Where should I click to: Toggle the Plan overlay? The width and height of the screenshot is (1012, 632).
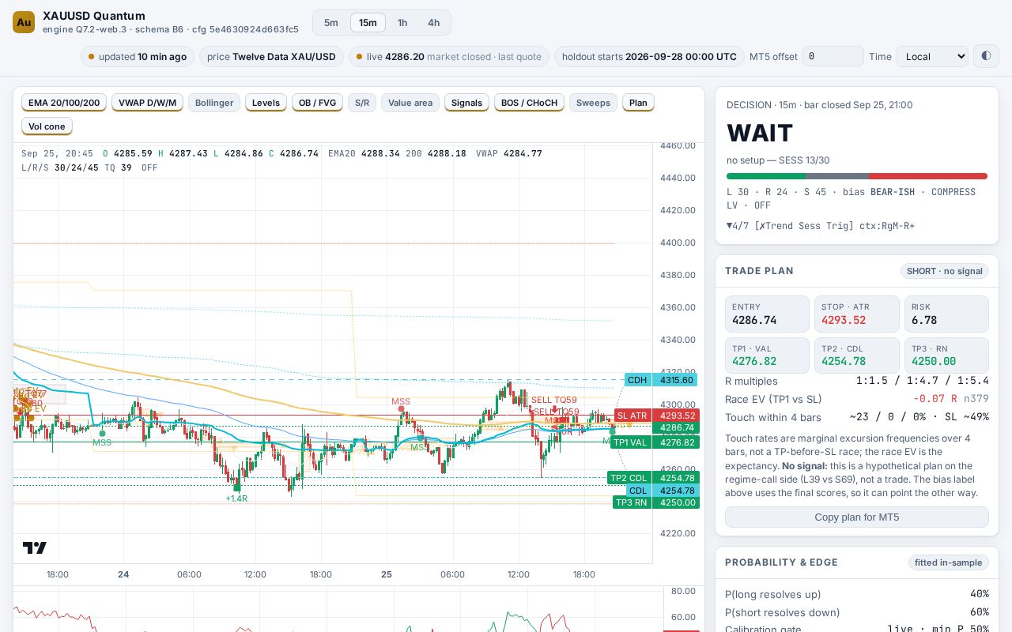click(638, 103)
